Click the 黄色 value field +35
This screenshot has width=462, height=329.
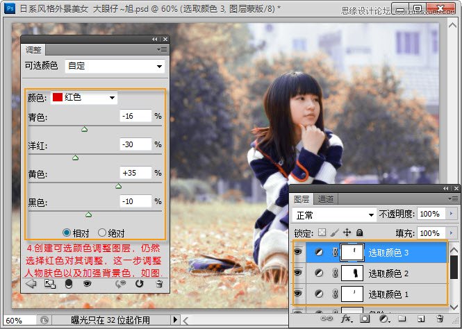[x=135, y=173]
